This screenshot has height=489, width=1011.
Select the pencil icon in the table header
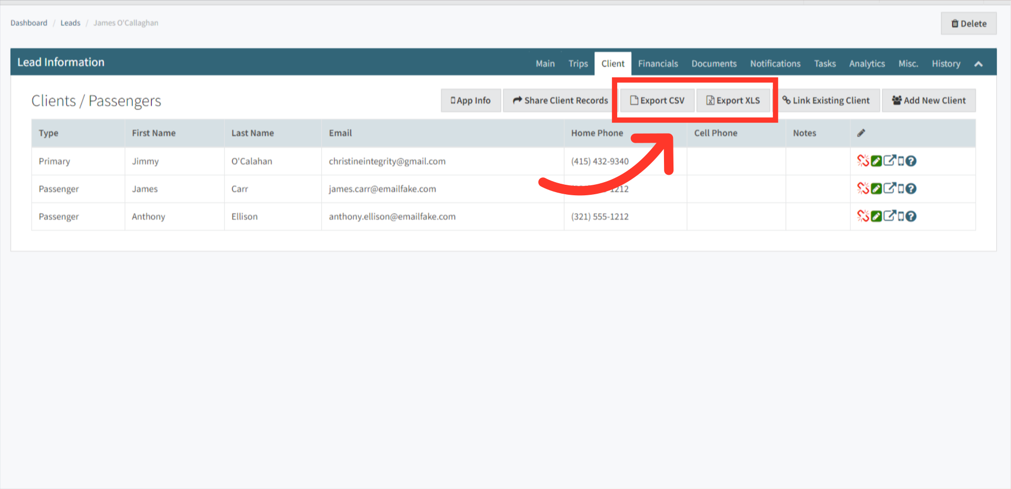861,133
